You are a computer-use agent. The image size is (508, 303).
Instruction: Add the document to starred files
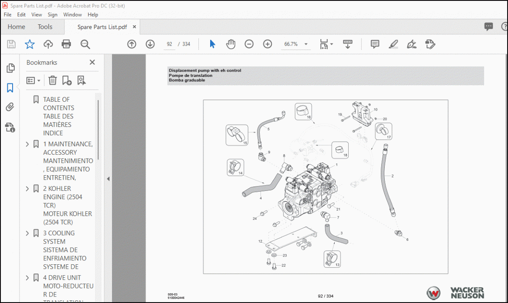[30, 44]
